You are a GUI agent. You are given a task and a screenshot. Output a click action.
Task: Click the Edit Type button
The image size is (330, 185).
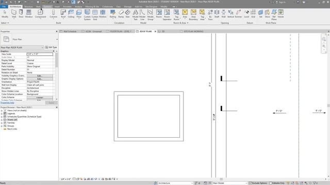[51, 47]
